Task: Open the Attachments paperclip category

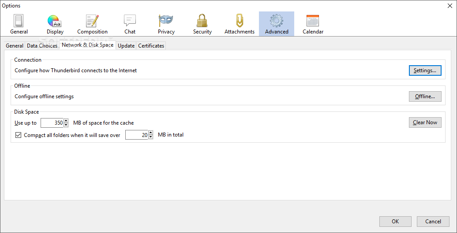Action: click(240, 24)
